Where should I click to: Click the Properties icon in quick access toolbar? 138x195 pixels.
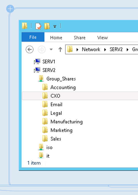pyautogui.click(x=38, y=26)
